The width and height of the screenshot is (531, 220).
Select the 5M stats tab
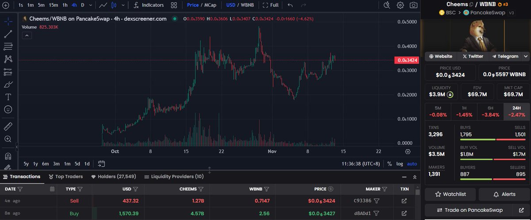coord(438,111)
